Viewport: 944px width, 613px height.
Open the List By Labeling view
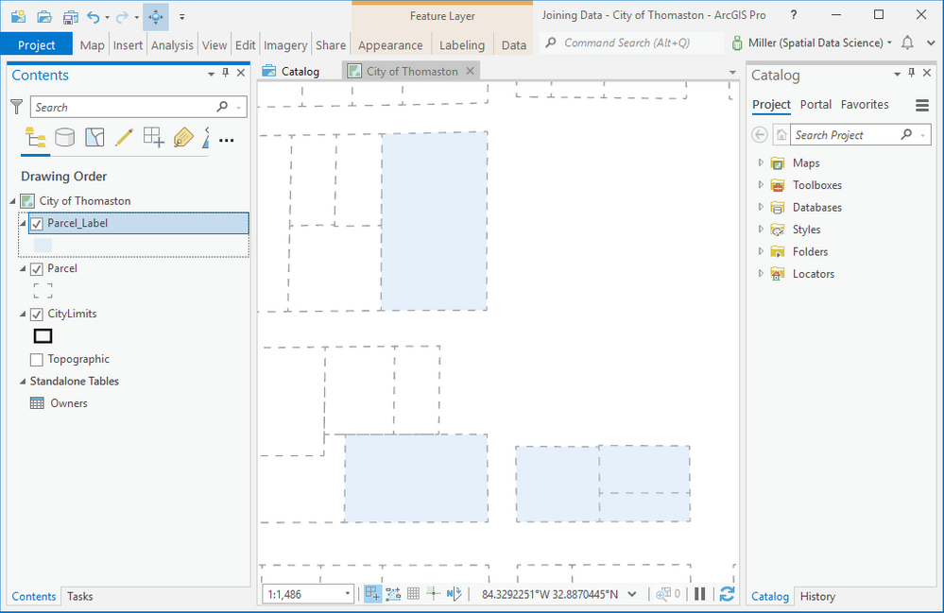tap(182, 137)
